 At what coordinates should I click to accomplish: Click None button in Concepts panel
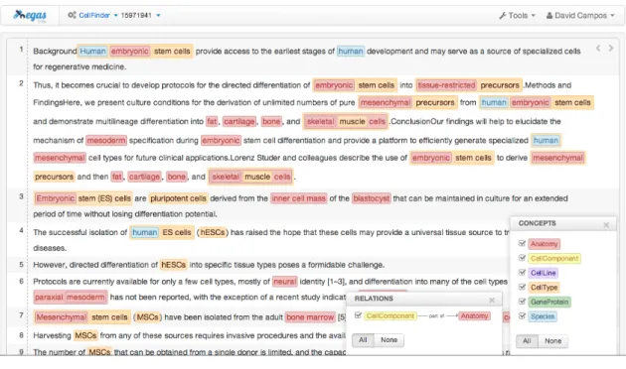tap(552, 341)
